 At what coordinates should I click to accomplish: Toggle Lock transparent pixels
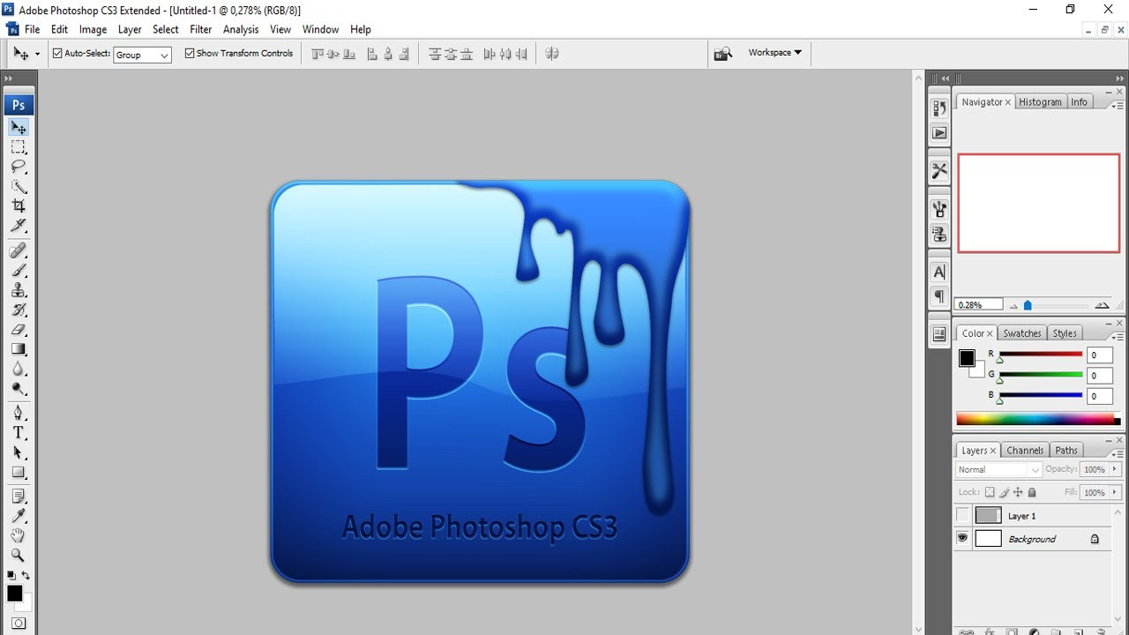pos(990,492)
